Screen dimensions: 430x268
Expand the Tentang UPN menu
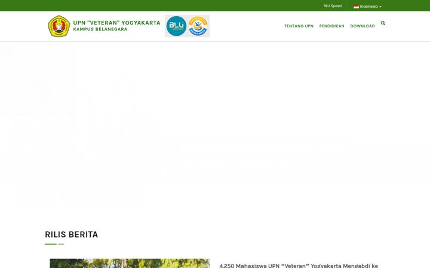[x=299, y=26]
